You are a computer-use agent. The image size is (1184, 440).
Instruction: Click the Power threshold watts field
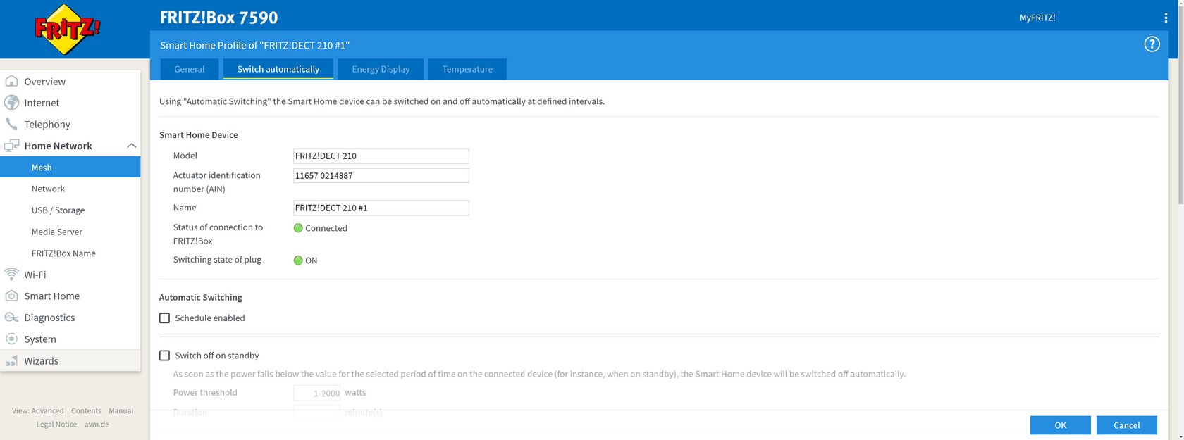coord(317,393)
